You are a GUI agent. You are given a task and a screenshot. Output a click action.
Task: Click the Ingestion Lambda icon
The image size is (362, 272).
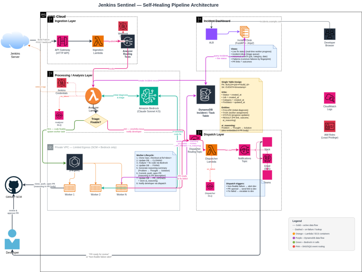click(x=98, y=41)
